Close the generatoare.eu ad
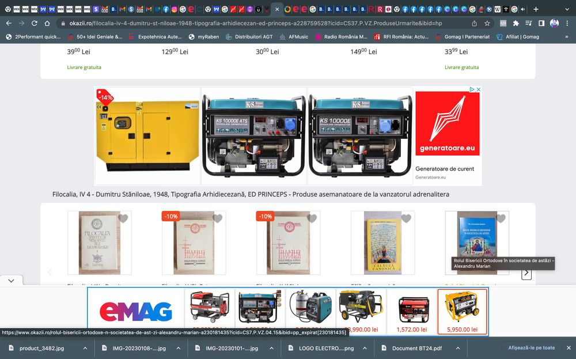Screen dimensions: 576x359 (x=478, y=89)
